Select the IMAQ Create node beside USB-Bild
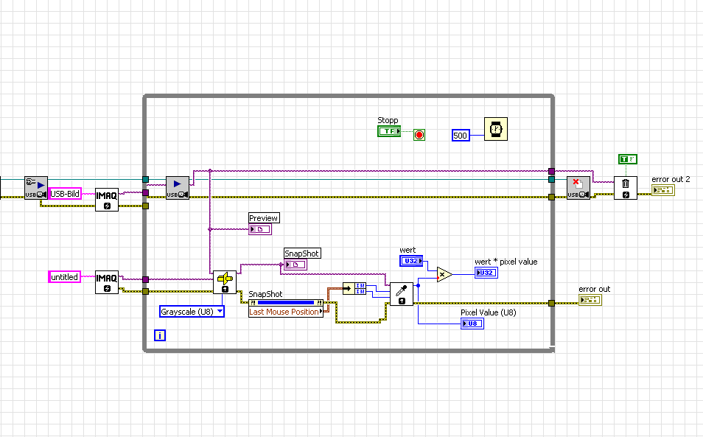Screen dimensions: 703x437 (107, 200)
